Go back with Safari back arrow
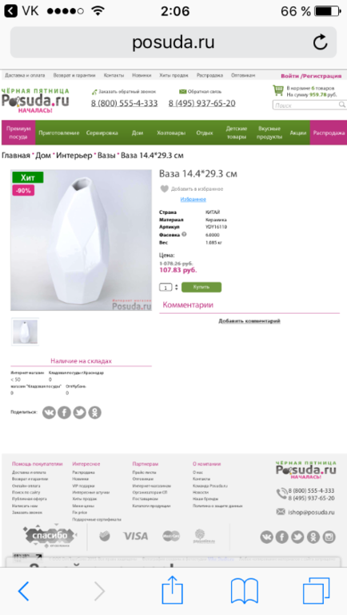The width and height of the screenshot is (347, 615). pyautogui.click(x=23, y=591)
